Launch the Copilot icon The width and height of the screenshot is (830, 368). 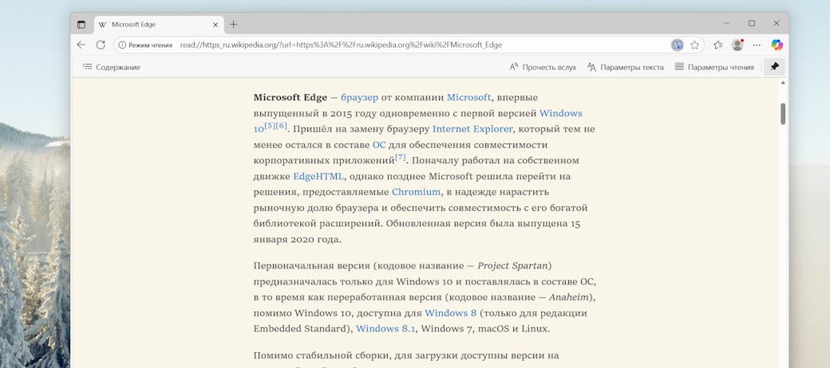777,45
